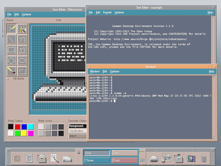
Task: Select the Line drawing tool
Action: click(x=11, y=39)
